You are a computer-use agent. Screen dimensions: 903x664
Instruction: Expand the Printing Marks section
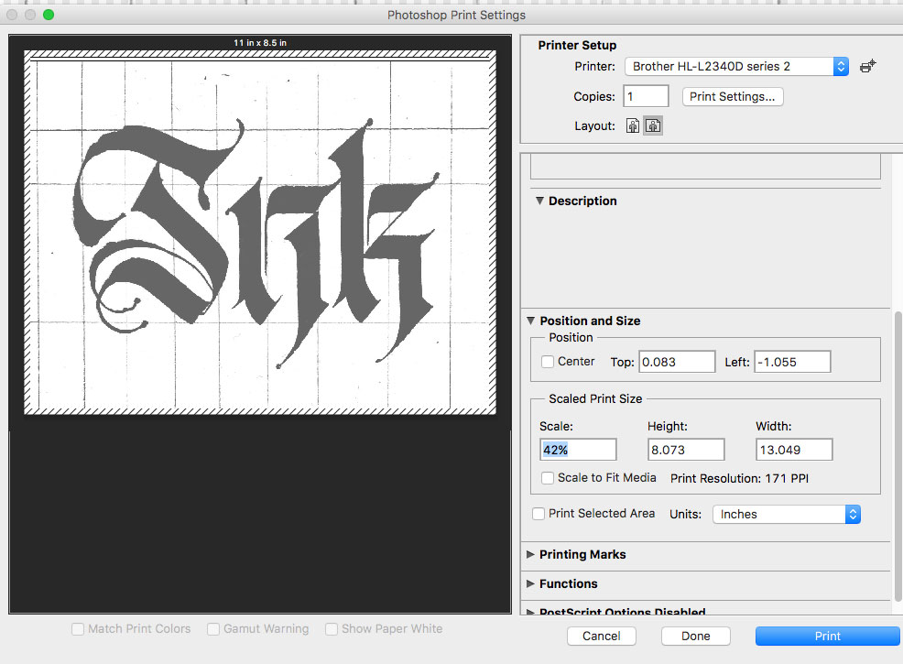pos(530,555)
